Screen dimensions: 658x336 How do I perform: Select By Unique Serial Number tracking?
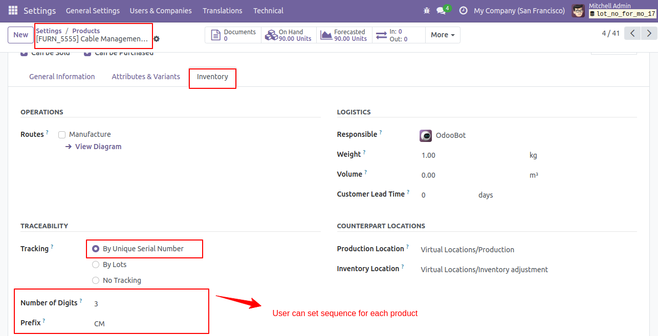(96, 249)
